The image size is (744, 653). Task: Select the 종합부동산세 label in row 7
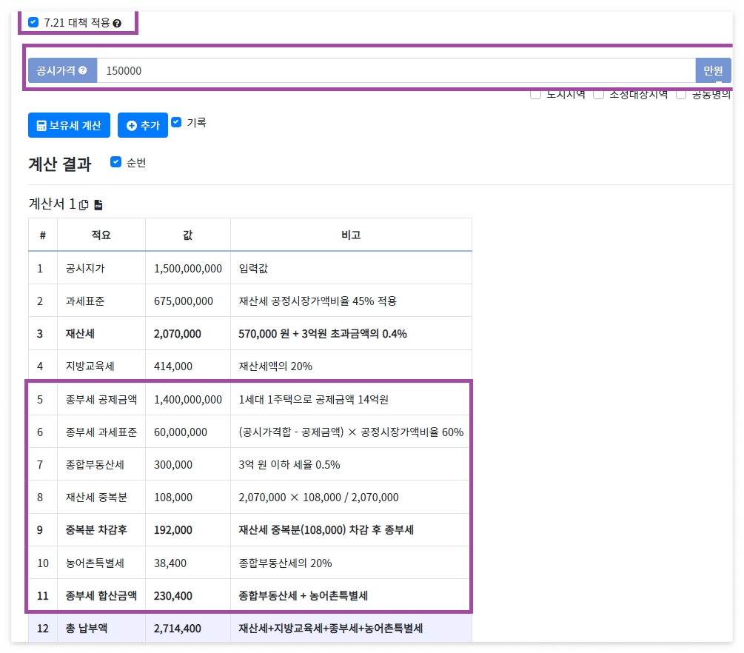tap(95, 465)
